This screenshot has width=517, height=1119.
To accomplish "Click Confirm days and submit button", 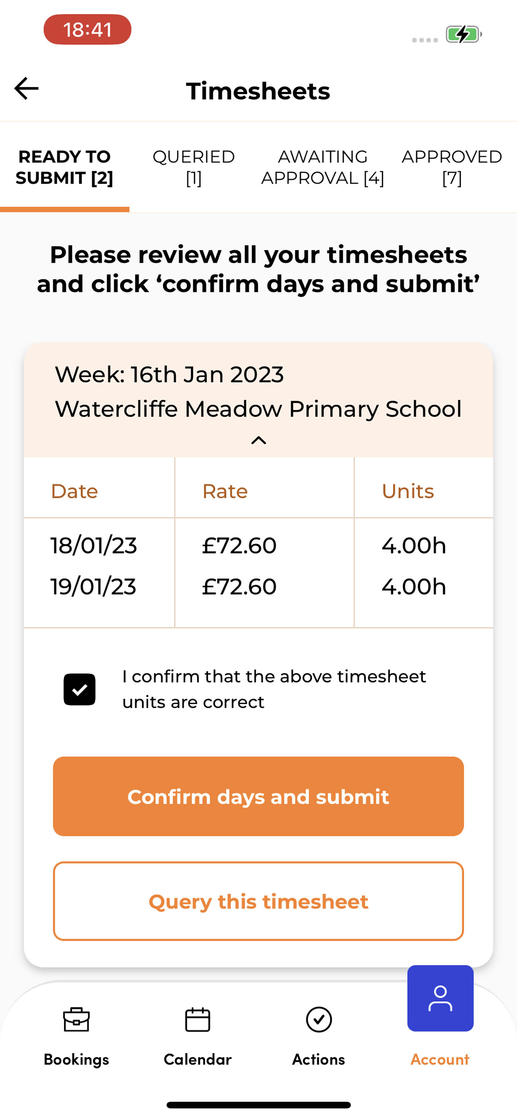I will (x=258, y=796).
